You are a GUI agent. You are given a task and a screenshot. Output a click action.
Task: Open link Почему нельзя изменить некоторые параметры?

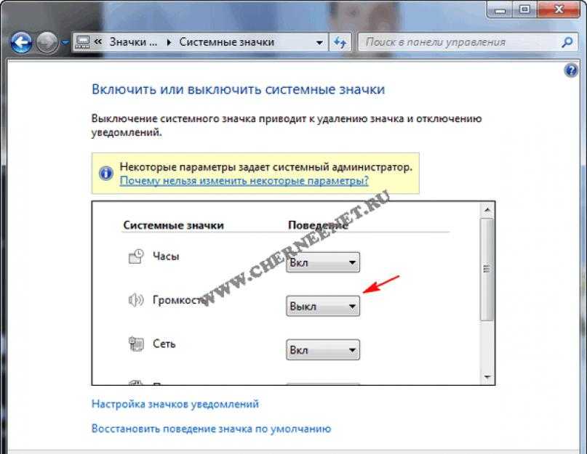coord(244,181)
